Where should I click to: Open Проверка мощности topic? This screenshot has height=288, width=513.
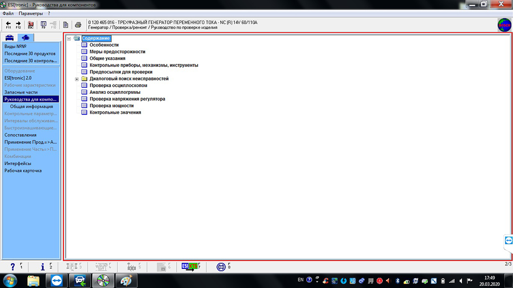click(x=111, y=106)
